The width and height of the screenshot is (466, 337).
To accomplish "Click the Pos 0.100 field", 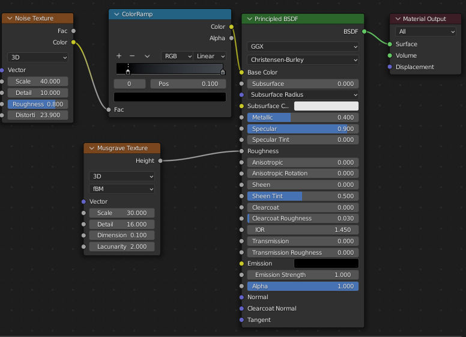I will tap(188, 84).
